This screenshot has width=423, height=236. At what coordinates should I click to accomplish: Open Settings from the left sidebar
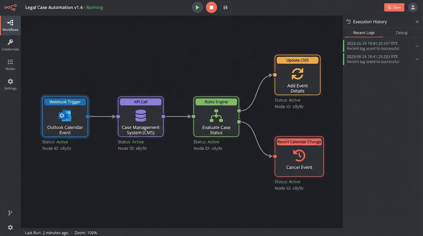[10, 84]
